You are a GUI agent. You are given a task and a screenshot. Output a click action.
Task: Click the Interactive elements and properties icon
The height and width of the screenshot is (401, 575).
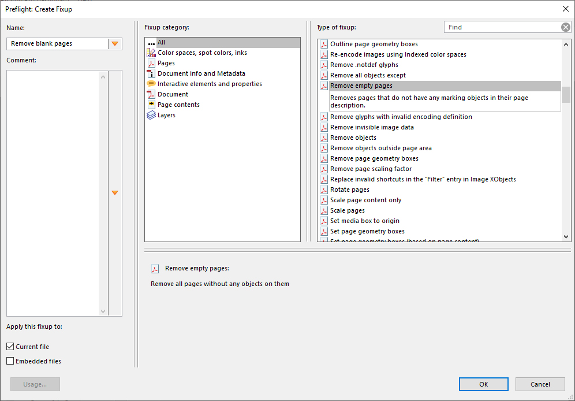click(x=151, y=84)
